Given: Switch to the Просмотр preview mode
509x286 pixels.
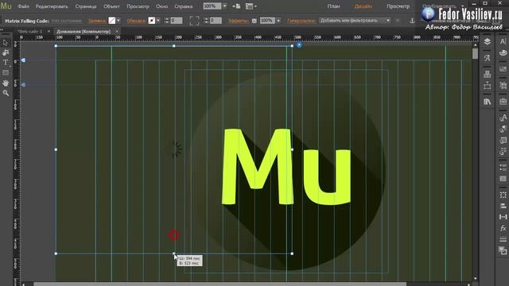Looking at the screenshot, I should tap(398, 6).
